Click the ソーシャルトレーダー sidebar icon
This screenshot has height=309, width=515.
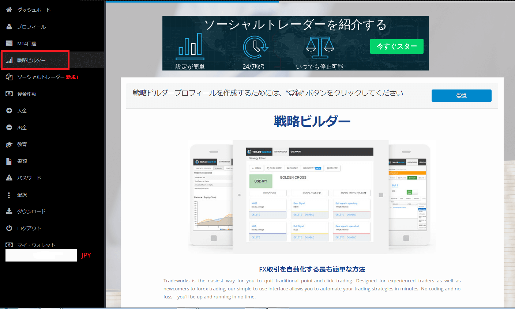tap(9, 77)
